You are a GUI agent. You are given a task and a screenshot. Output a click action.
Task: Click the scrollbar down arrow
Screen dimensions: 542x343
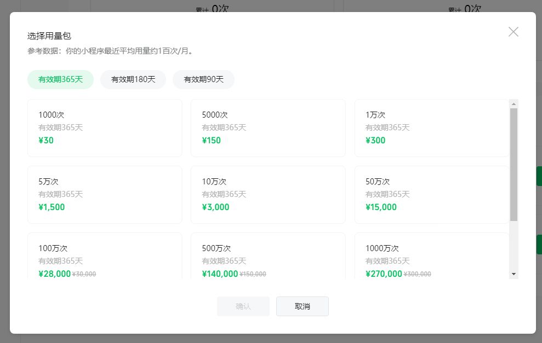click(513, 274)
